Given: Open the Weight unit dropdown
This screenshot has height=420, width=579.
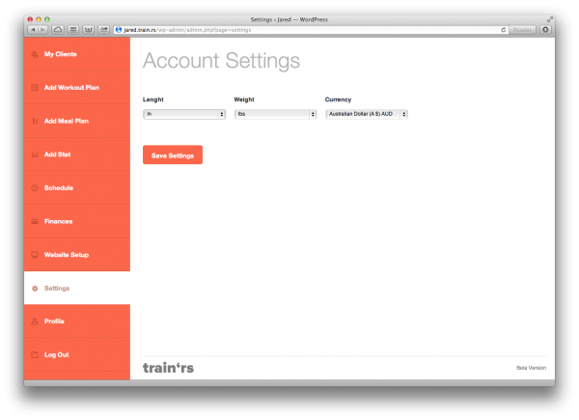Looking at the screenshot, I should click(x=275, y=114).
